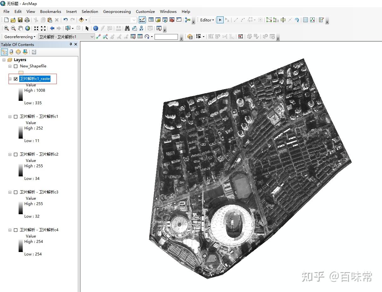Select the Zoom In tool
Image resolution: width=382 pixels, height=292 pixels.
(6, 28)
